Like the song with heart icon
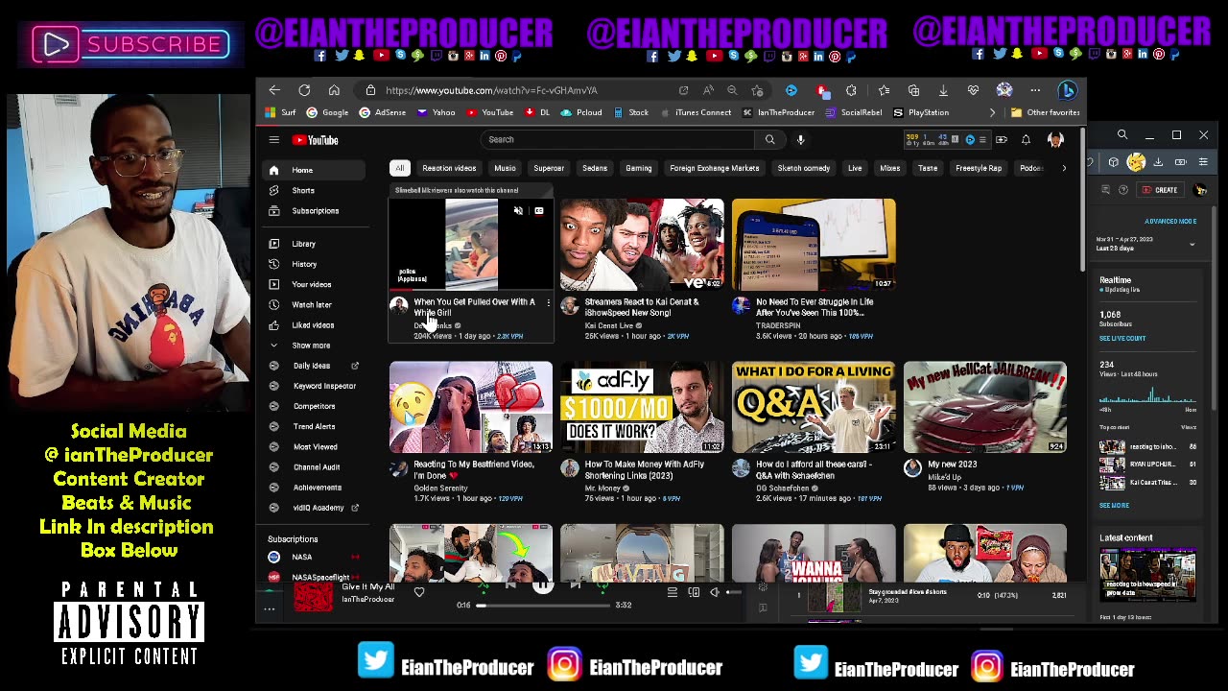Image resolution: width=1228 pixels, height=691 pixels. [419, 592]
